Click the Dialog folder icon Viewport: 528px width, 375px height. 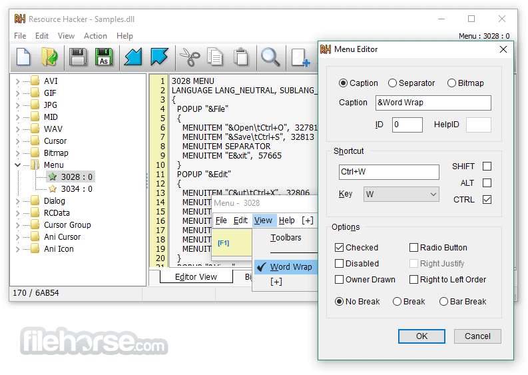coord(35,200)
